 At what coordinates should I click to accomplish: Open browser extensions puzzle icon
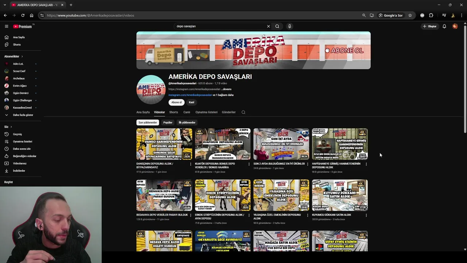[431, 15]
